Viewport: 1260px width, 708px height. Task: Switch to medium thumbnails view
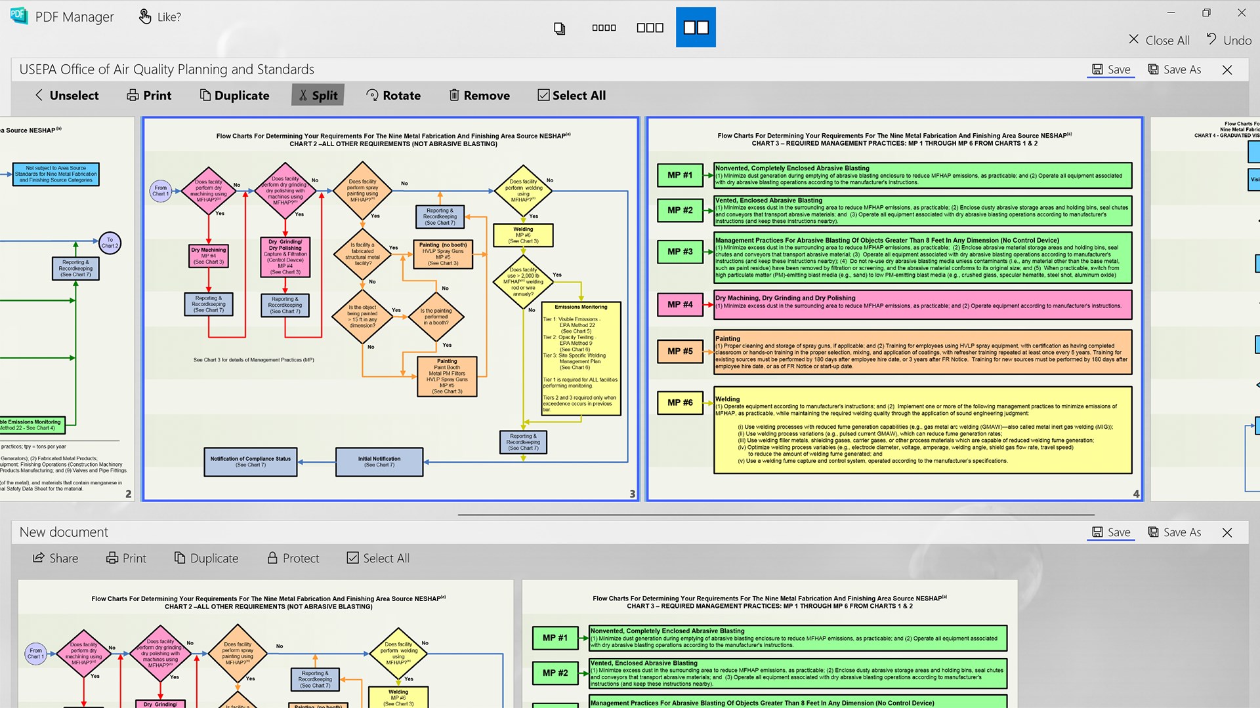click(x=649, y=27)
